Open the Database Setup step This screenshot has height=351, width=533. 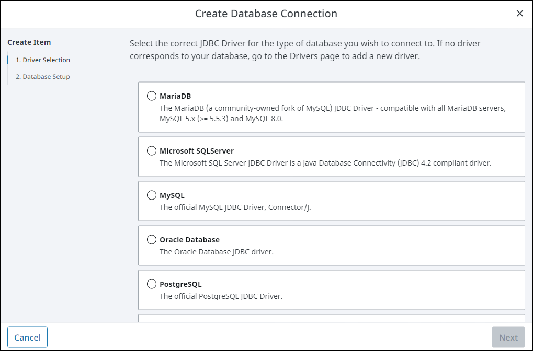point(43,77)
